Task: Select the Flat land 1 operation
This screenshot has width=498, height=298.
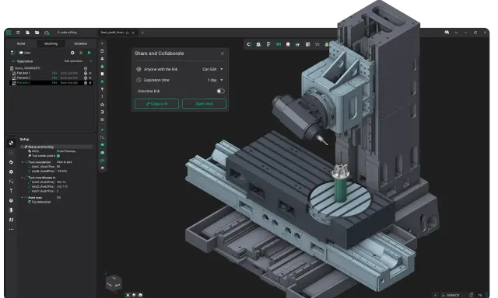Action: click(51, 73)
